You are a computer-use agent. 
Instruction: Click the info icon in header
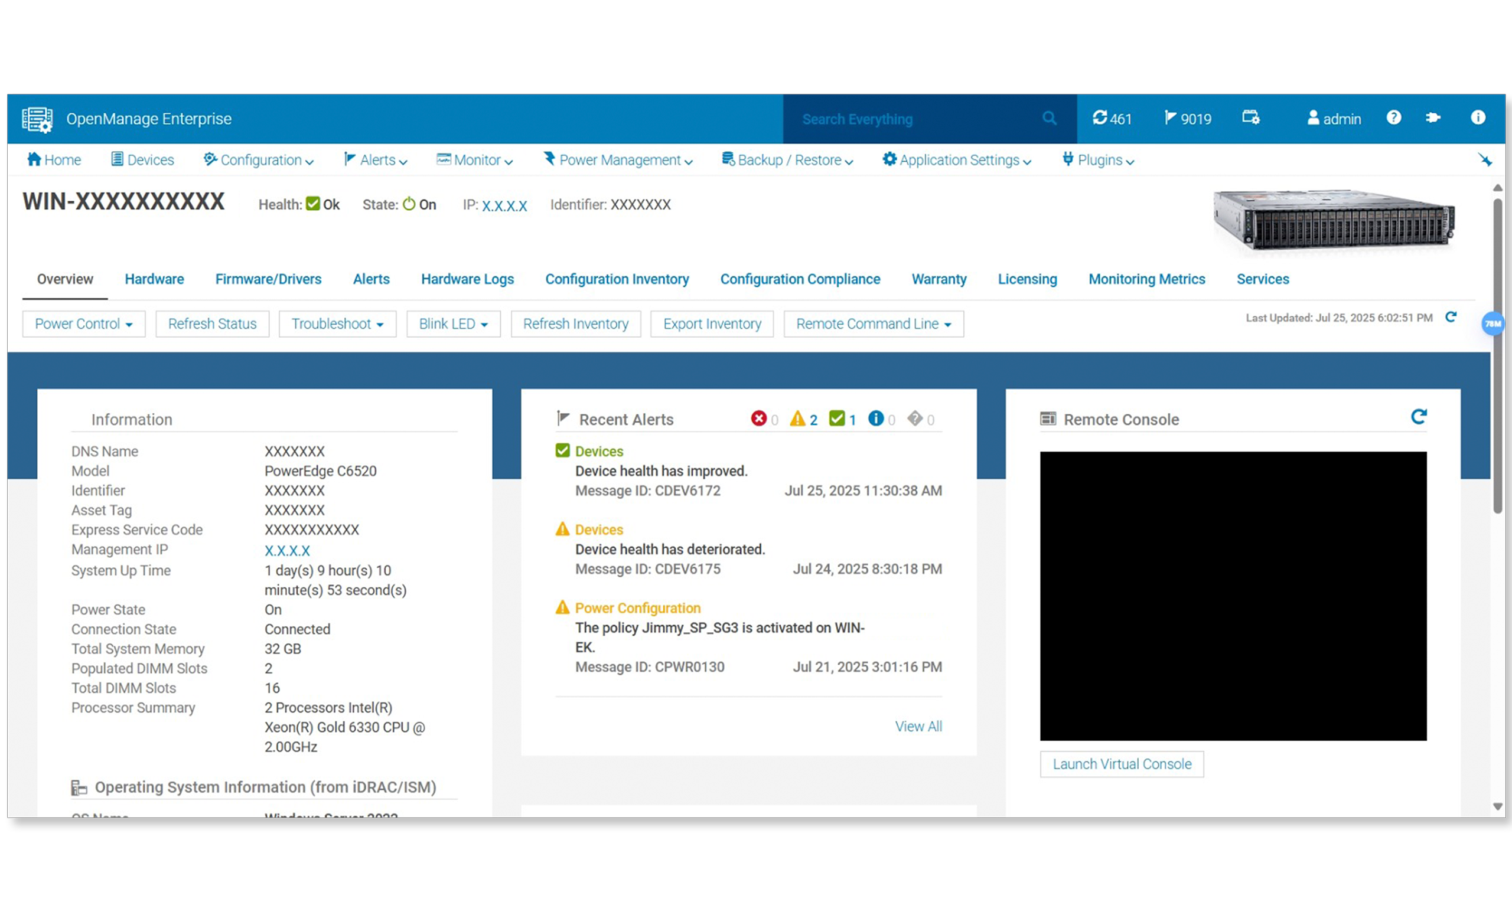1478,117
